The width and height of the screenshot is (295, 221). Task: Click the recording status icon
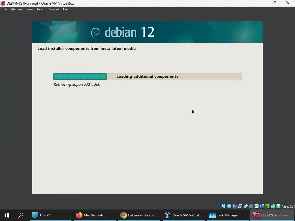click(262, 206)
